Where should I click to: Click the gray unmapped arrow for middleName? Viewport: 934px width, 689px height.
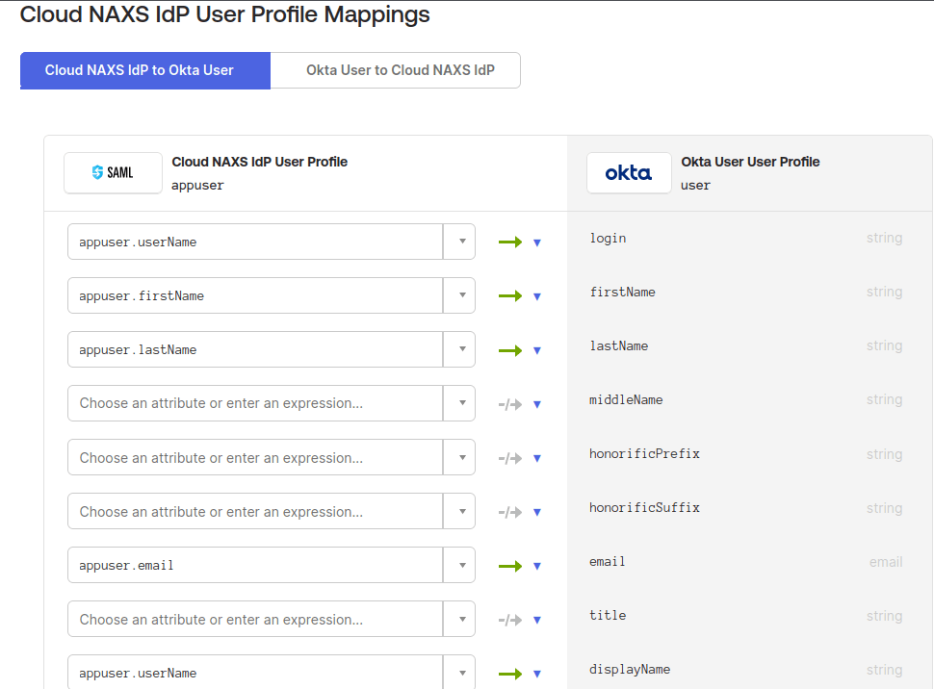(x=510, y=404)
